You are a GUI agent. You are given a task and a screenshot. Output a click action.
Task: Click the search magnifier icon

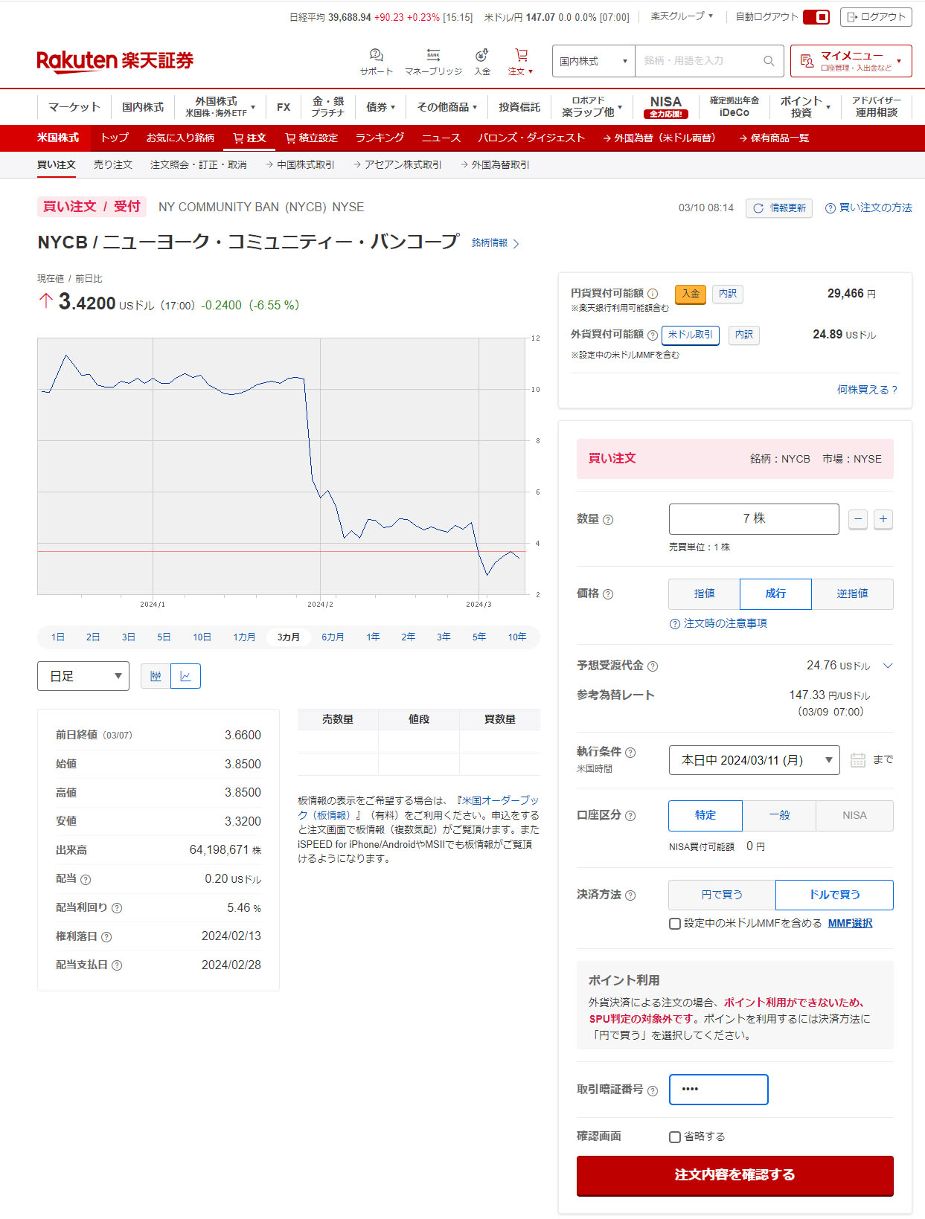pos(769,61)
